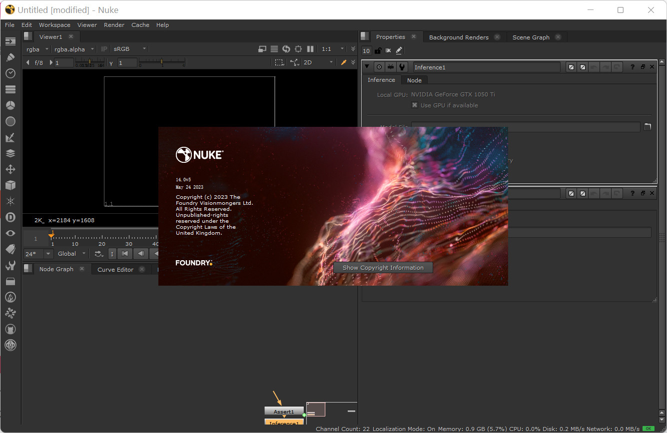Toggle the ROI region selection button
The image size is (667, 433).
(x=279, y=62)
